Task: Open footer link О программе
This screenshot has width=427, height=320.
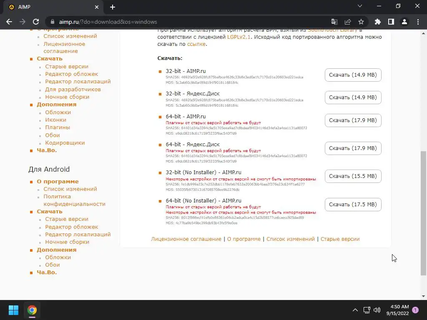Action: pyautogui.click(x=244, y=239)
